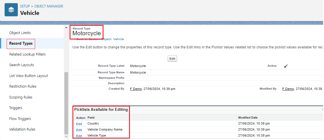Open the Setup breadcrumb link
324x140 pixels.
[25, 6]
